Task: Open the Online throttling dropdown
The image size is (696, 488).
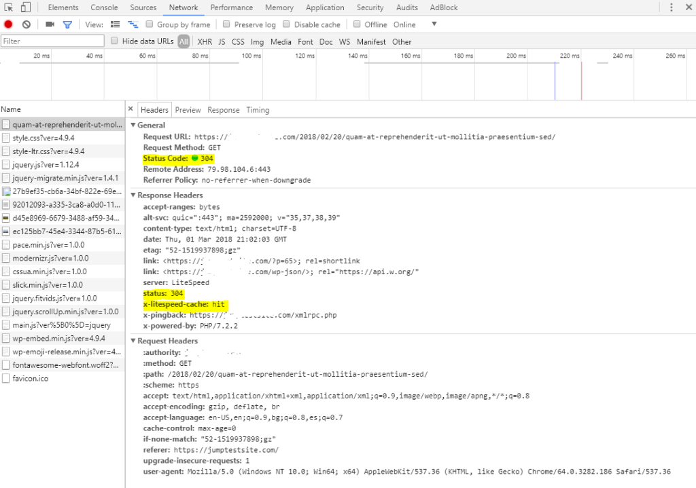Action: (414, 24)
